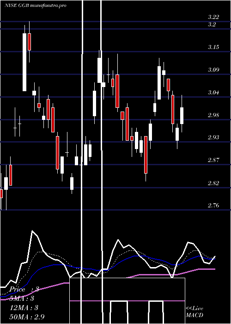Click the 3.22 price axis label
231x324 pixels.
pyautogui.click(x=213, y=17)
